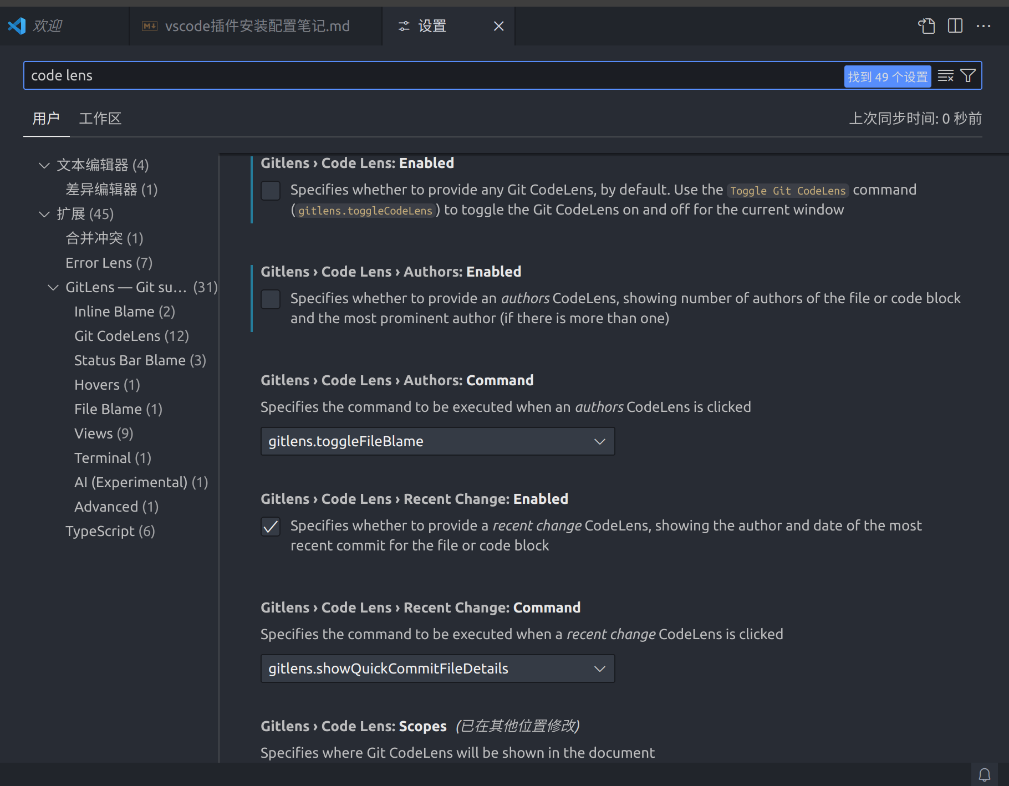Collapse the 扩展 tree section

(44, 214)
